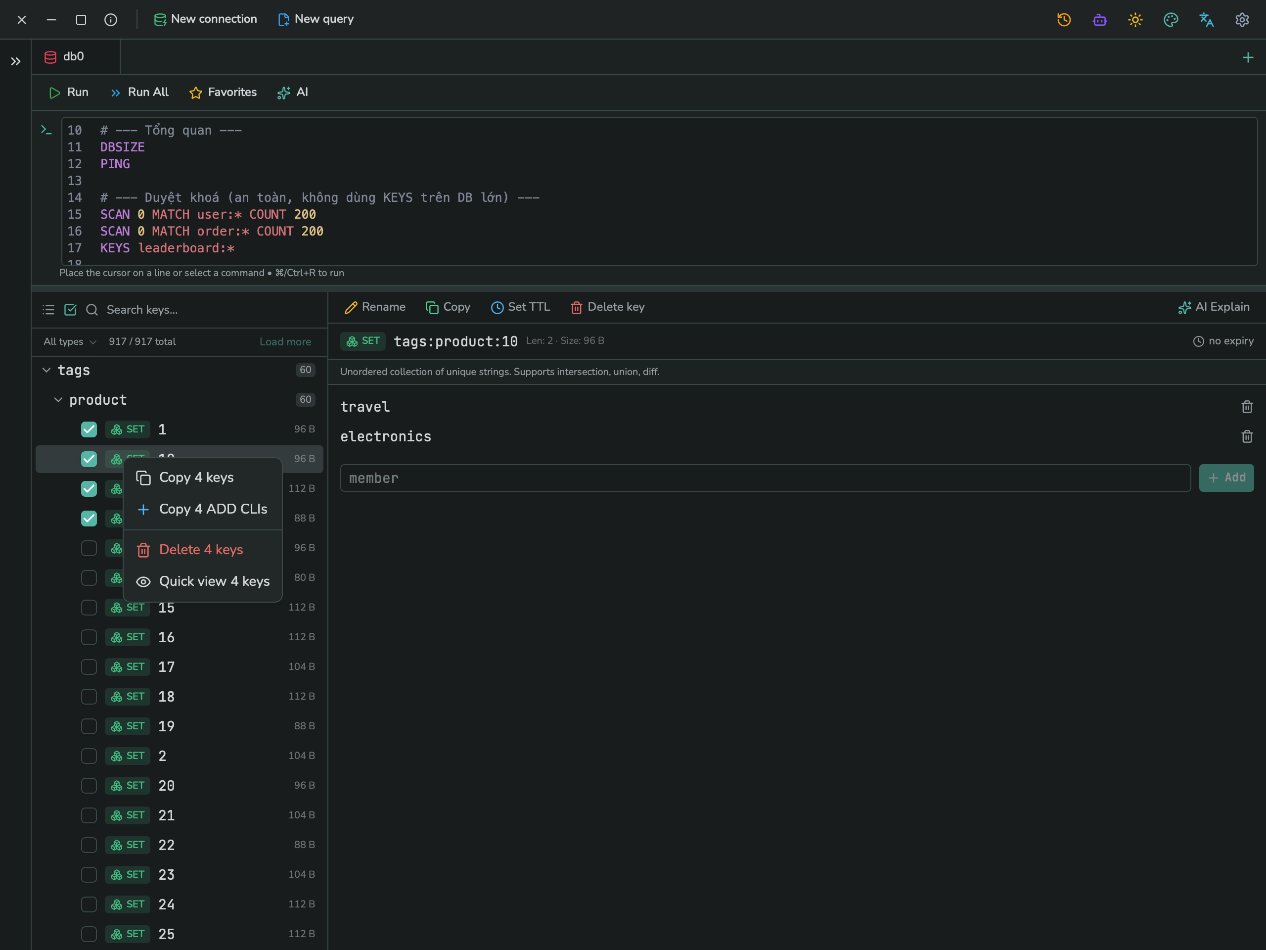Click the info circle icon
The height and width of the screenshot is (950, 1266).
pyautogui.click(x=111, y=19)
